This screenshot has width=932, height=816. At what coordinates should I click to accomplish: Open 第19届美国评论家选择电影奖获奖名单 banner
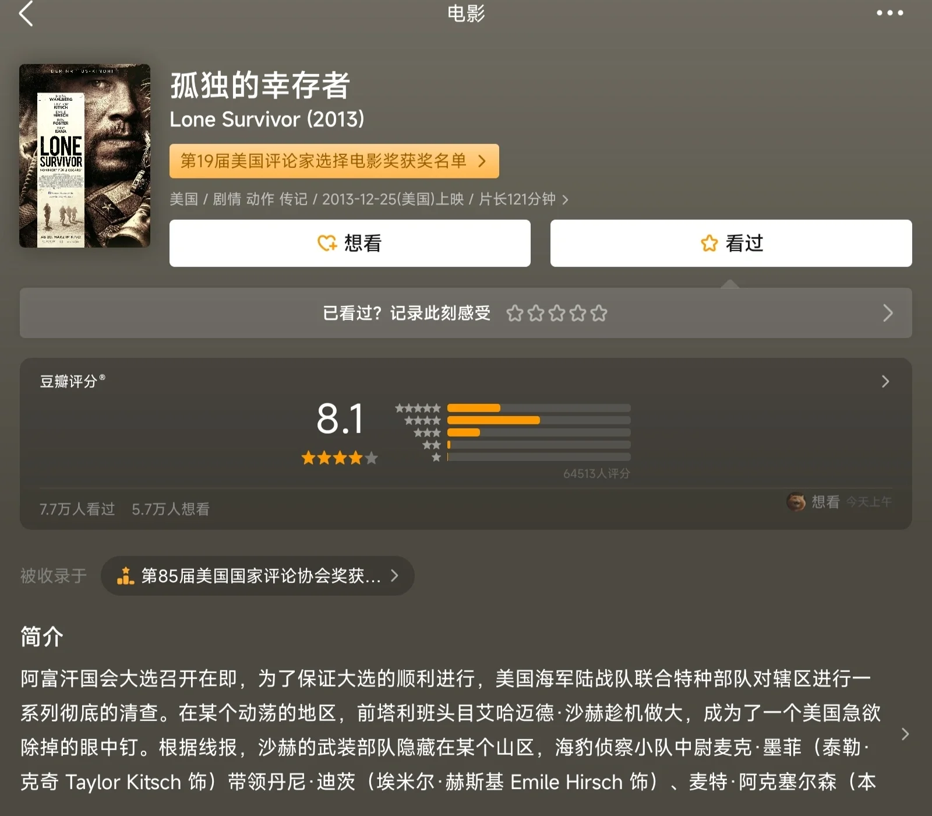(334, 161)
